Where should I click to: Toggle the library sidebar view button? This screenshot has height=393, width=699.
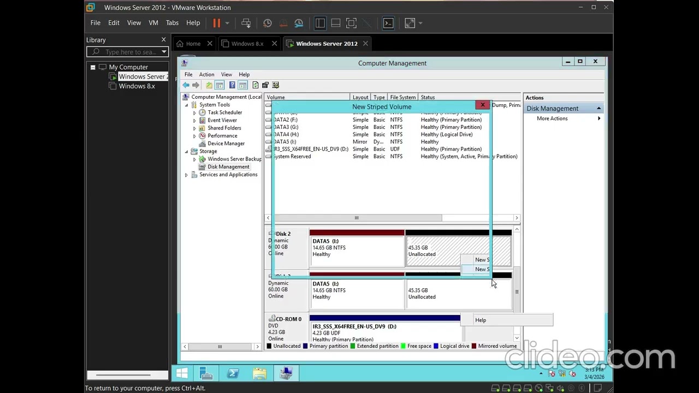click(320, 23)
